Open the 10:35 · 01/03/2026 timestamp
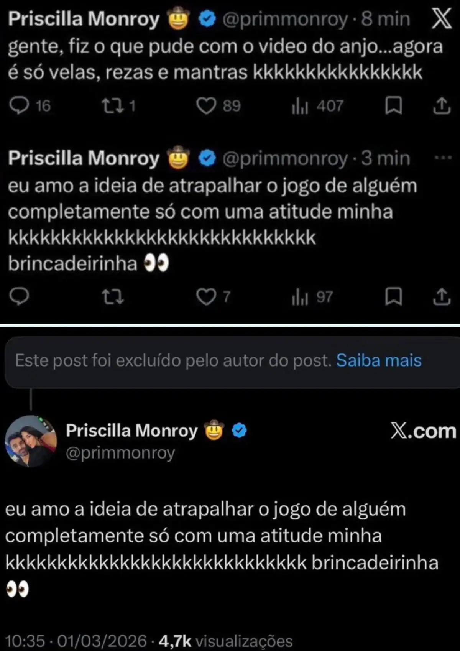The width and height of the screenshot is (460, 651). click(x=76, y=641)
